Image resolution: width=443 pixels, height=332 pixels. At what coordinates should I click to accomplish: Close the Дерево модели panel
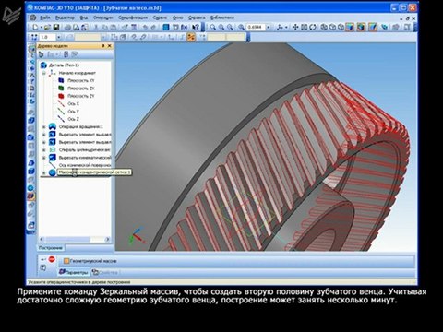109,46
